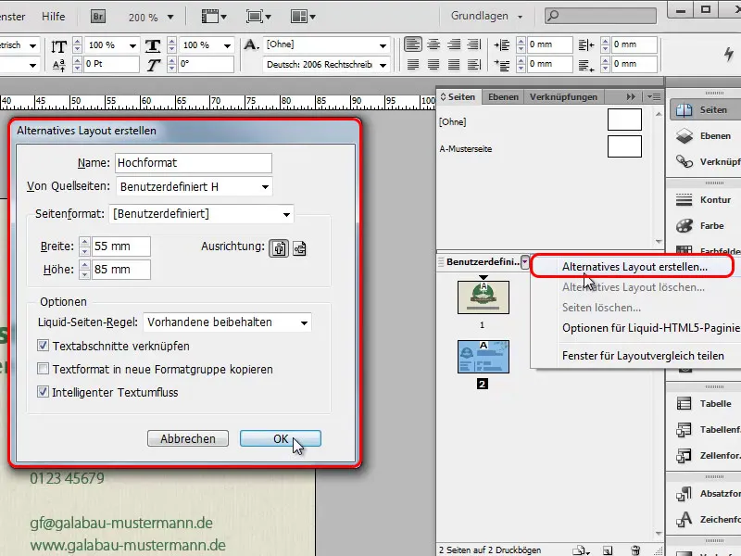This screenshot has width=741, height=556.
Task: Justify text with last line left
Action: [x=412, y=64]
